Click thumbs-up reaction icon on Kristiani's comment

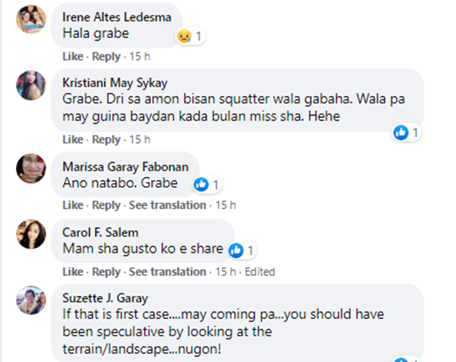coord(401,132)
